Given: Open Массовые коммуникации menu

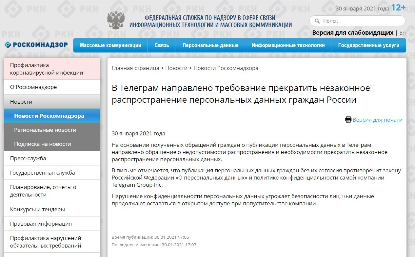Looking at the screenshot, I should [110, 45].
